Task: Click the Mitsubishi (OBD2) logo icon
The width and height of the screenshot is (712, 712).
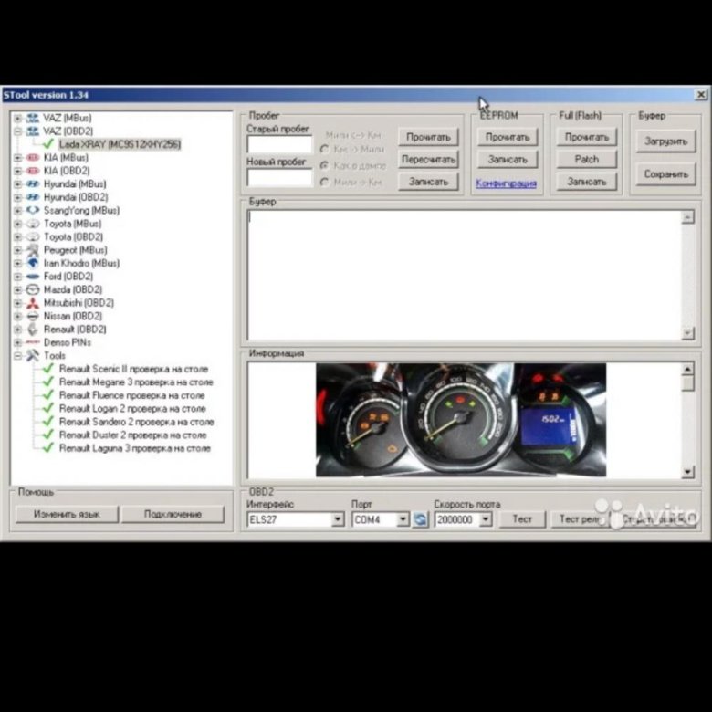Action: point(32,302)
